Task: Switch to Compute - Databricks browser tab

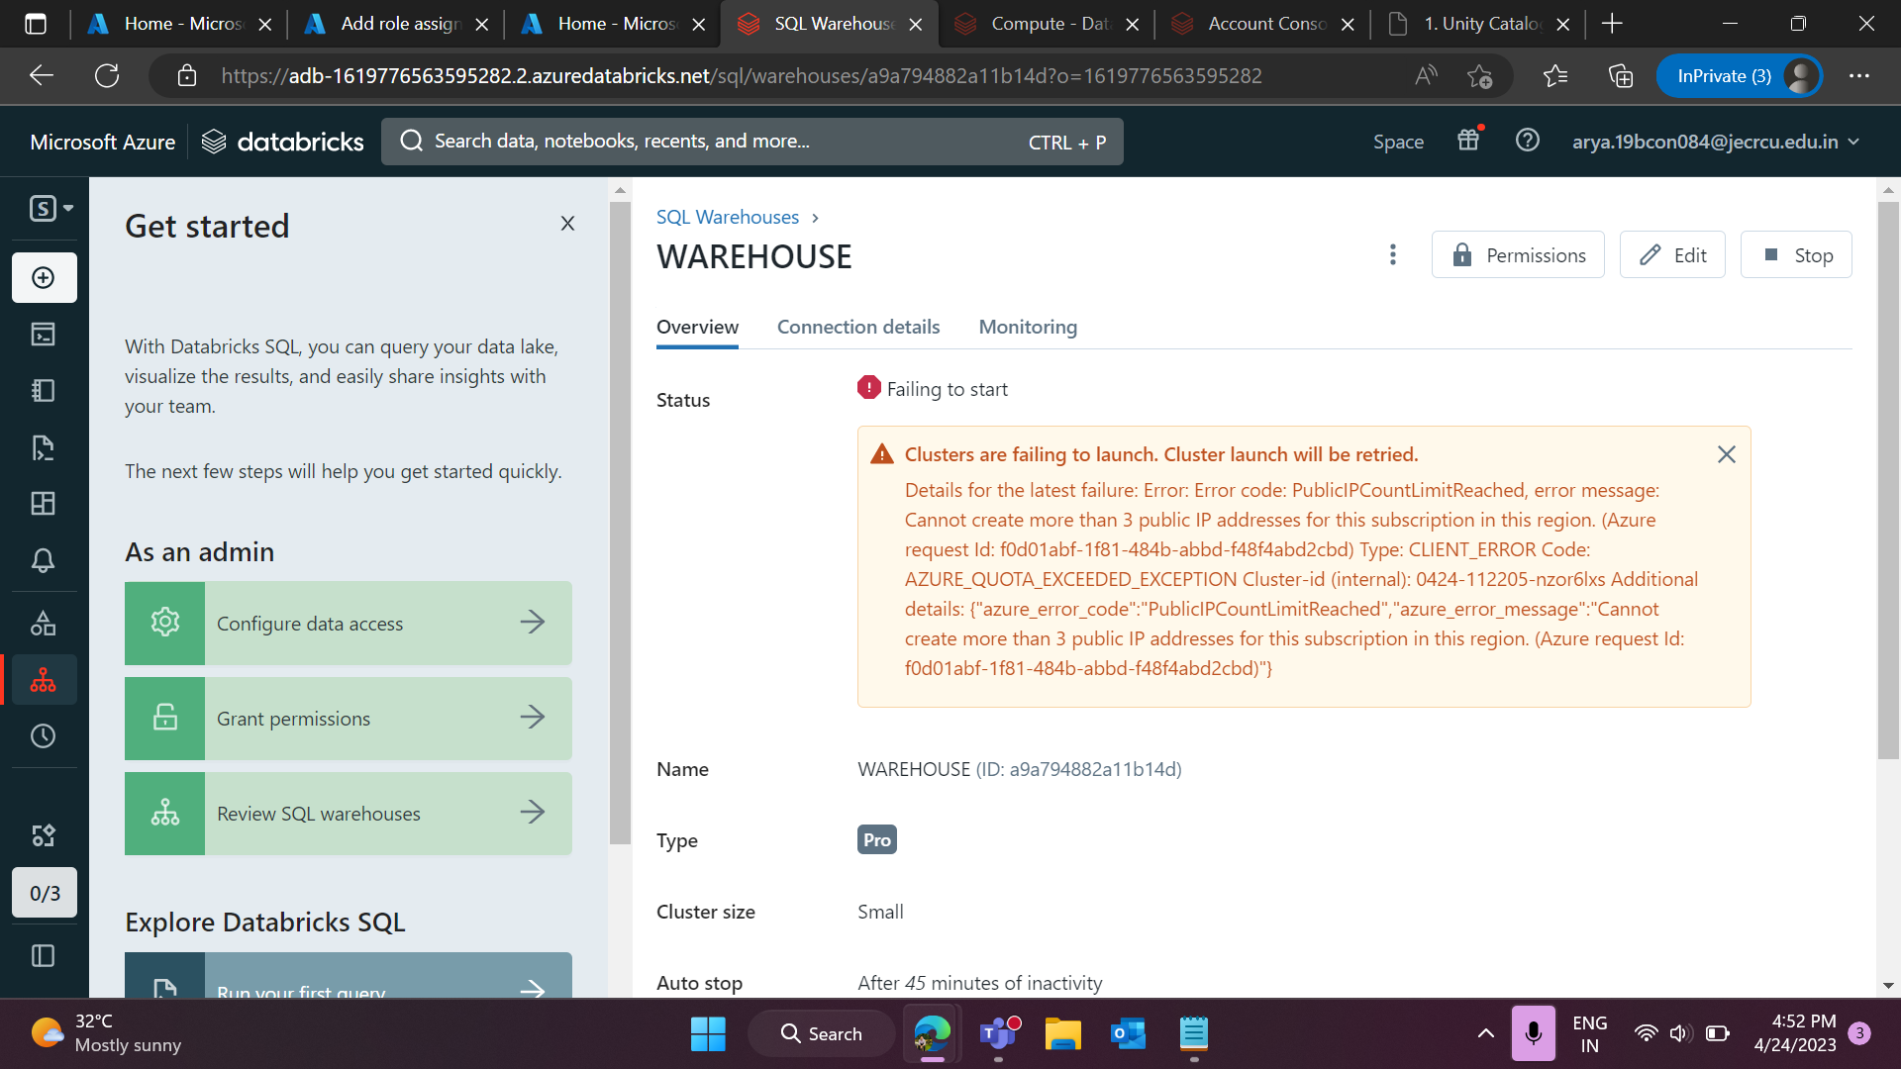Action: click(1047, 24)
